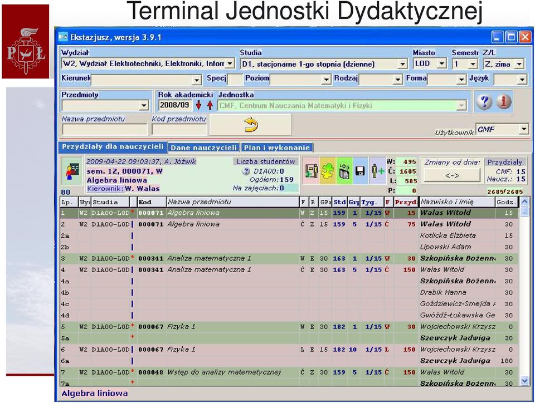Click the teacher assignment form icon
Image resolution: width=535 pixels, height=403 pixels.
[311, 171]
